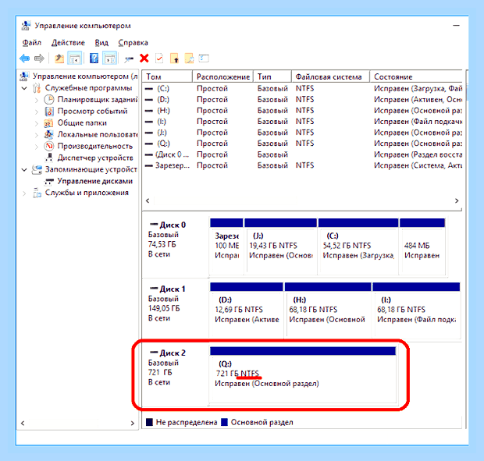Select Диспетчер устройств in the tree
This screenshot has width=484, height=461.
pos(95,158)
